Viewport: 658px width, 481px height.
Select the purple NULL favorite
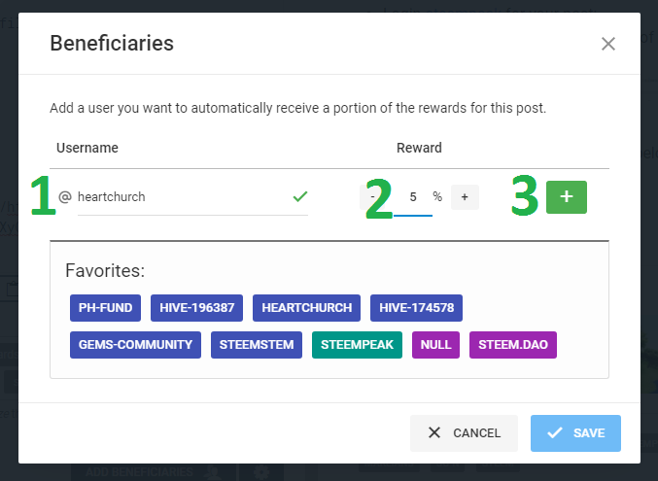click(436, 345)
